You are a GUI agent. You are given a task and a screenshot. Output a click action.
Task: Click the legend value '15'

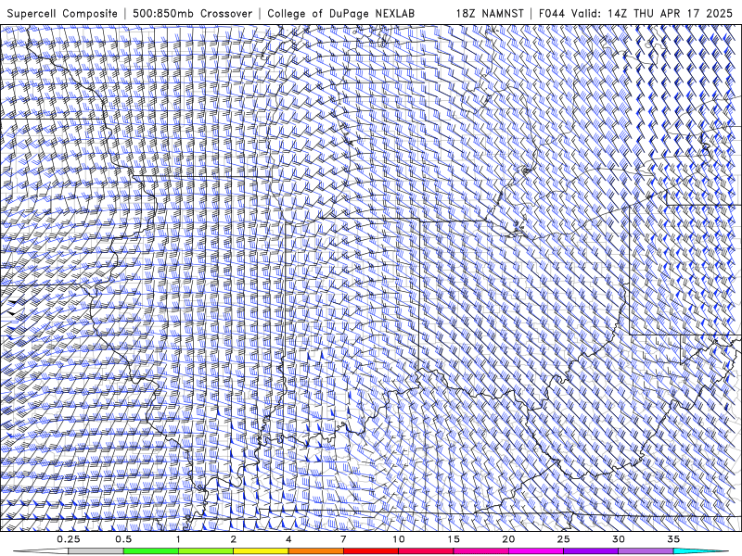(x=454, y=539)
